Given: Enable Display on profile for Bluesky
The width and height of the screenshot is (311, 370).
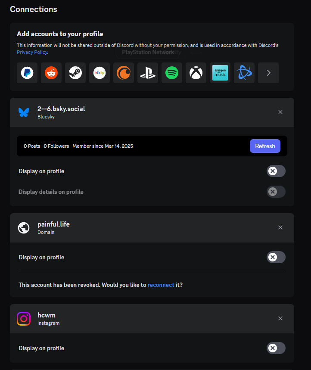Looking at the screenshot, I should click(x=276, y=171).
